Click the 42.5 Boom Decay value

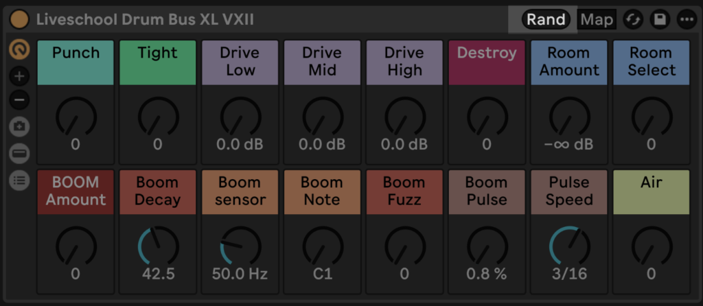click(x=159, y=274)
